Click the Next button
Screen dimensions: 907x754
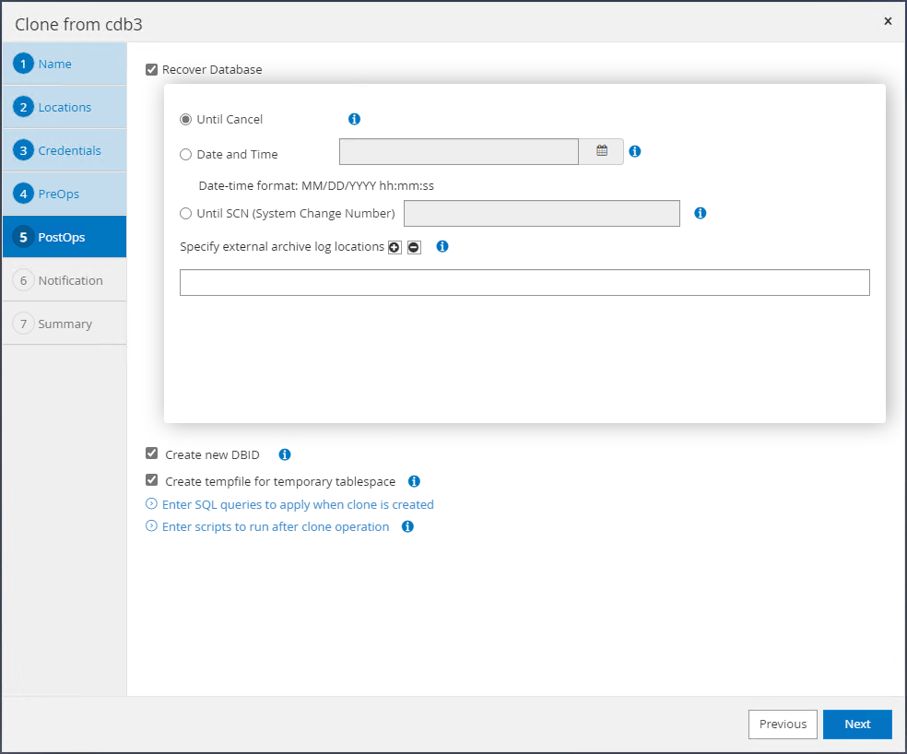857,724
